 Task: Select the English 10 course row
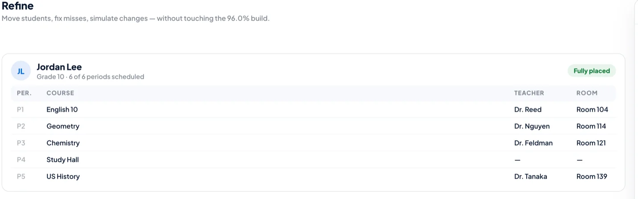click(x=313, y=110)
